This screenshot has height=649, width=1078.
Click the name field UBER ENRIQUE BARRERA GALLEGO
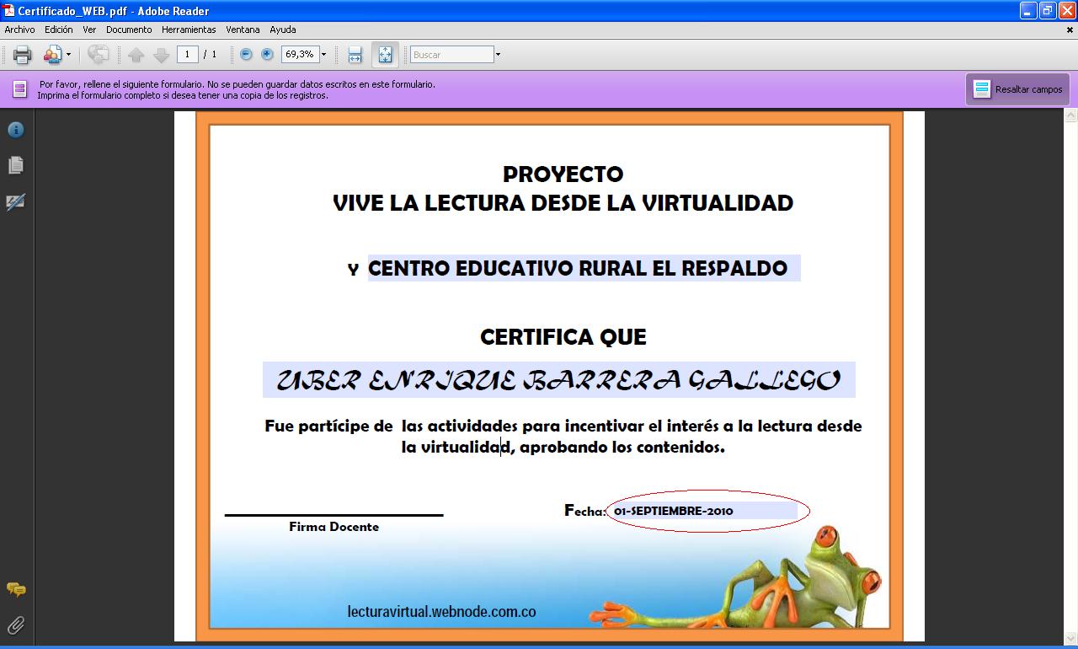click(558, 380)
